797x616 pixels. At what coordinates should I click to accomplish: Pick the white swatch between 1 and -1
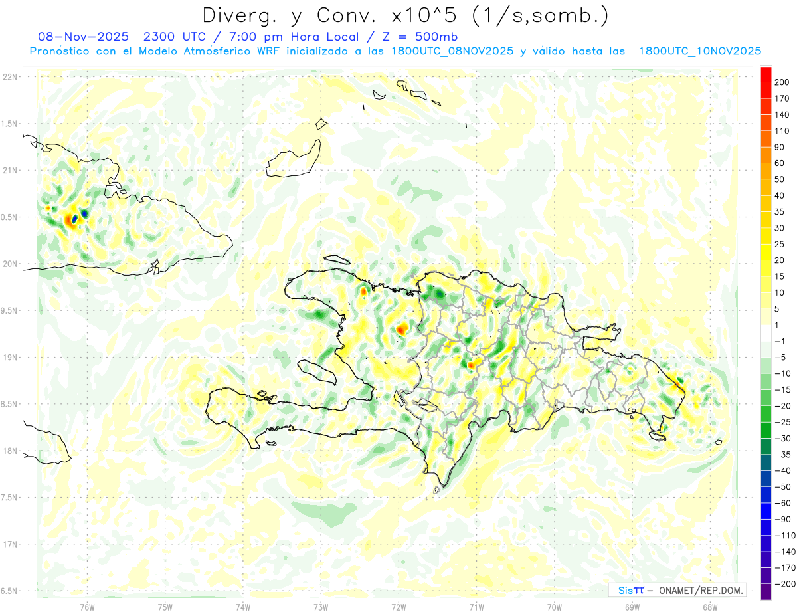click(766, 333)
